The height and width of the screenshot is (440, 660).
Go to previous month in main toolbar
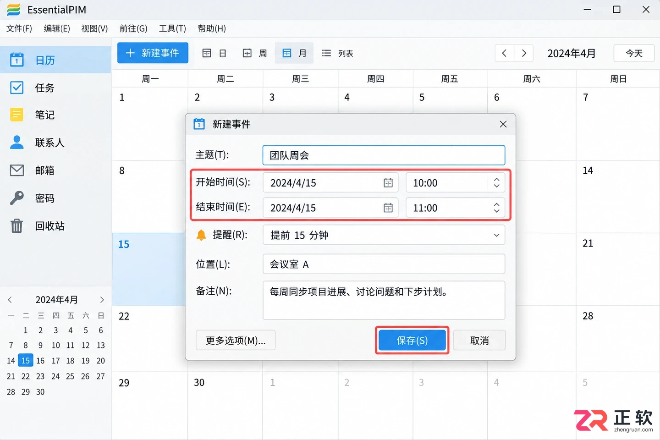pyautogui.click(x=505, y=53)
